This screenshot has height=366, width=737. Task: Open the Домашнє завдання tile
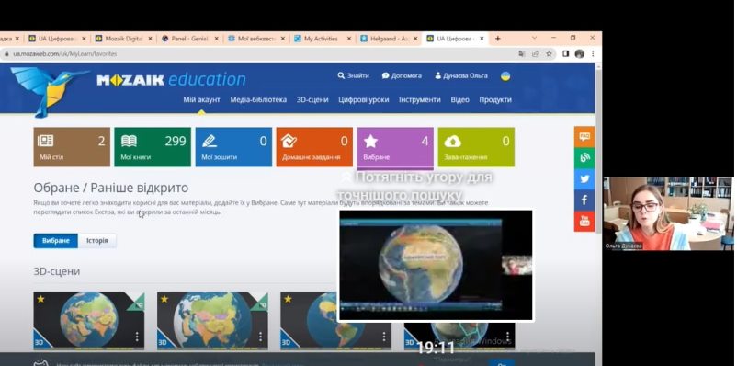tap(314, 147)
